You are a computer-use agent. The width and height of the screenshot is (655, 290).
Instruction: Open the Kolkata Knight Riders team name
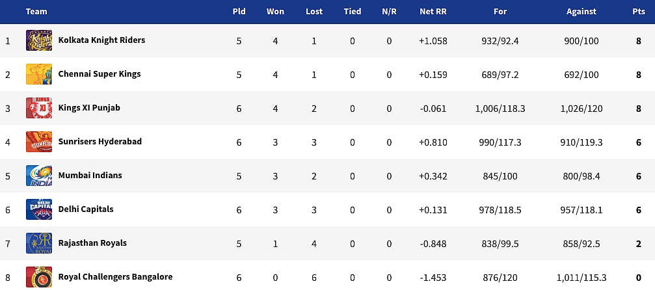(x=101, y=40)
